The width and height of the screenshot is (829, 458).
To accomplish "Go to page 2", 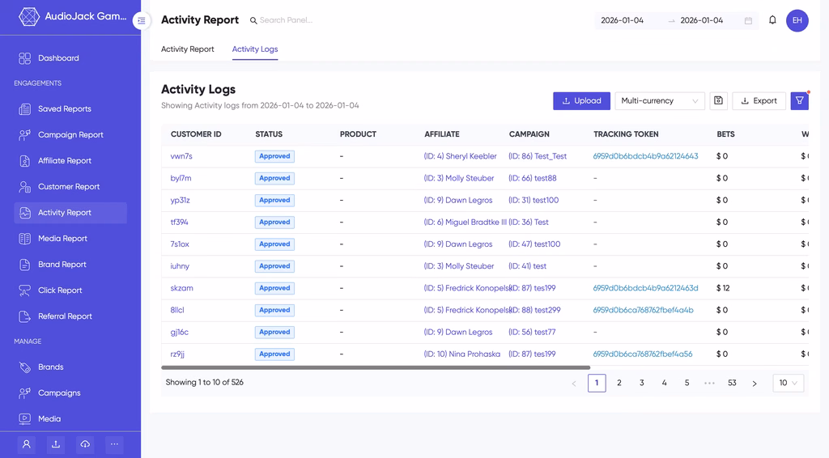I will [x=619, y=383].
